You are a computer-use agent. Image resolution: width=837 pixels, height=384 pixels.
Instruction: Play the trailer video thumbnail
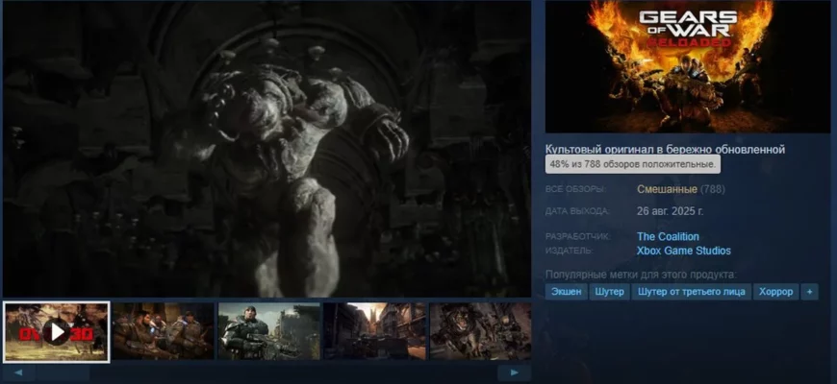(x=57, y=332)
